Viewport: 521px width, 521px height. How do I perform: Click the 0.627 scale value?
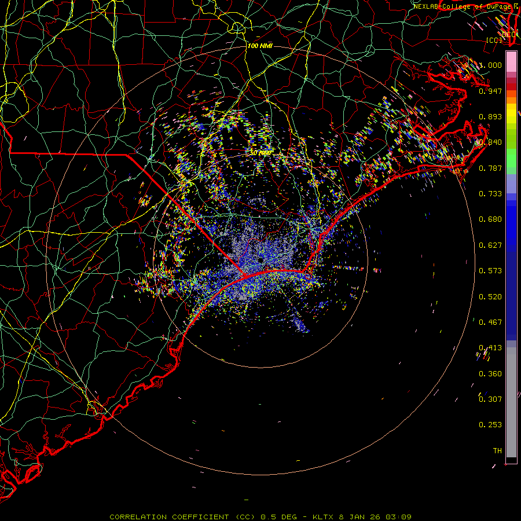490,245
